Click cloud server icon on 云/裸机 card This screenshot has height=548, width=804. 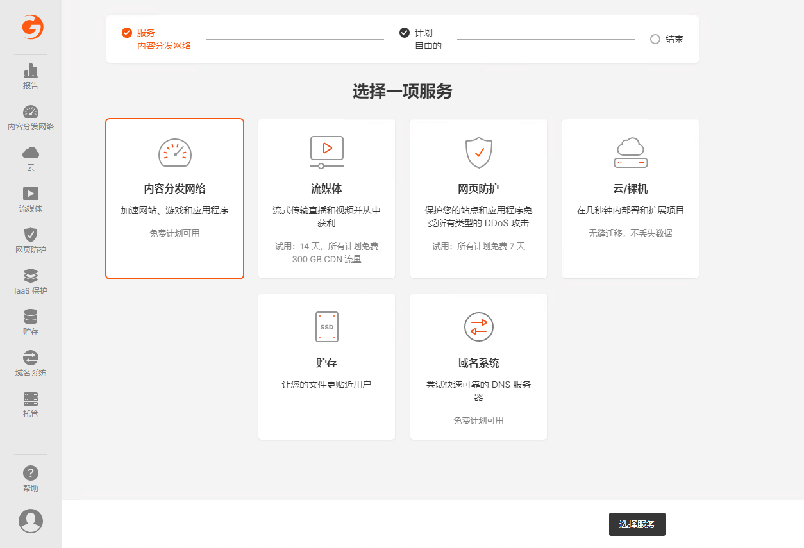[x=631, y=153]
